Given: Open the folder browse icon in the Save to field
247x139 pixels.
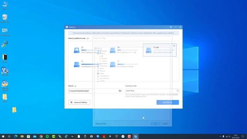Looking at the screenshot, I should click(120, 91).
